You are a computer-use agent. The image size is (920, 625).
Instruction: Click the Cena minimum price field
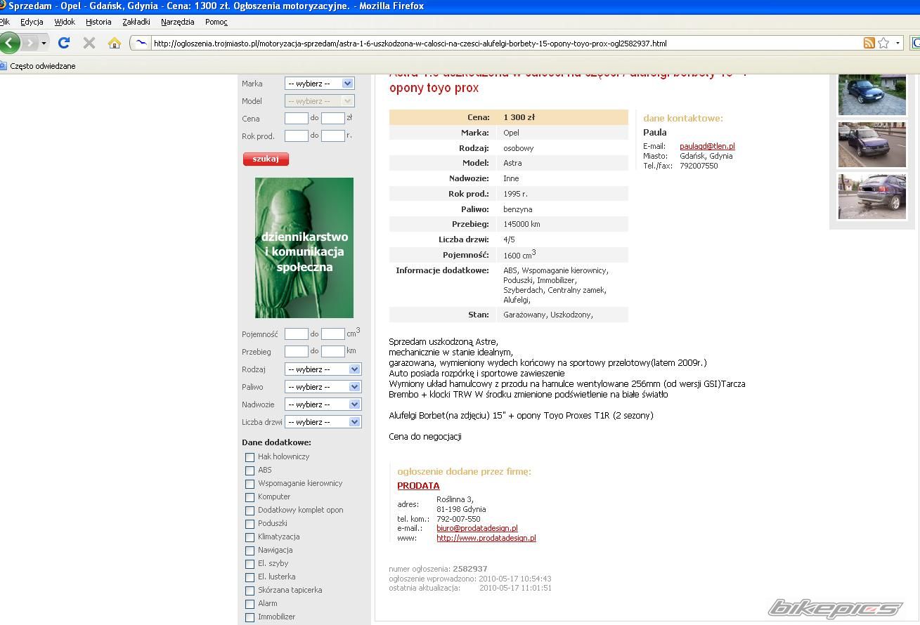(297, 118)
